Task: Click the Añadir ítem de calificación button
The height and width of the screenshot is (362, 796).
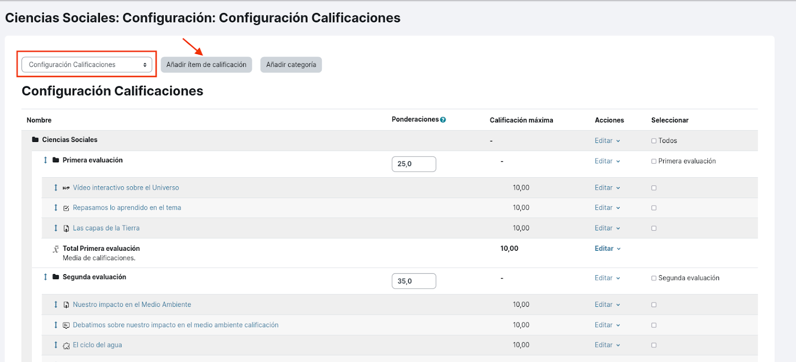Action: pos(206,65)
